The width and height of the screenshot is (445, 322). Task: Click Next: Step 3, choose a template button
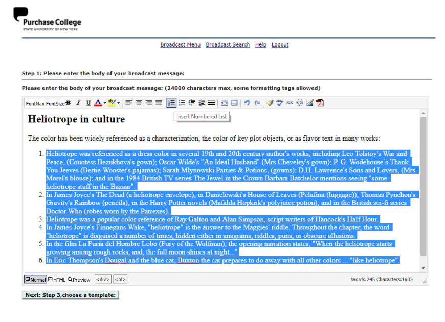(x=71, y=295)
